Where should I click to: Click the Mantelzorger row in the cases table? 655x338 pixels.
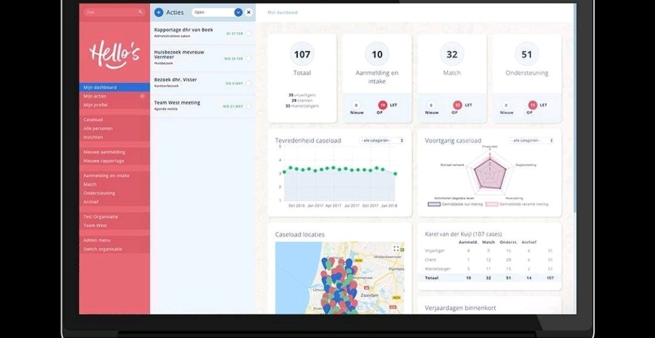pyautogui.click(x=489, y=269)
